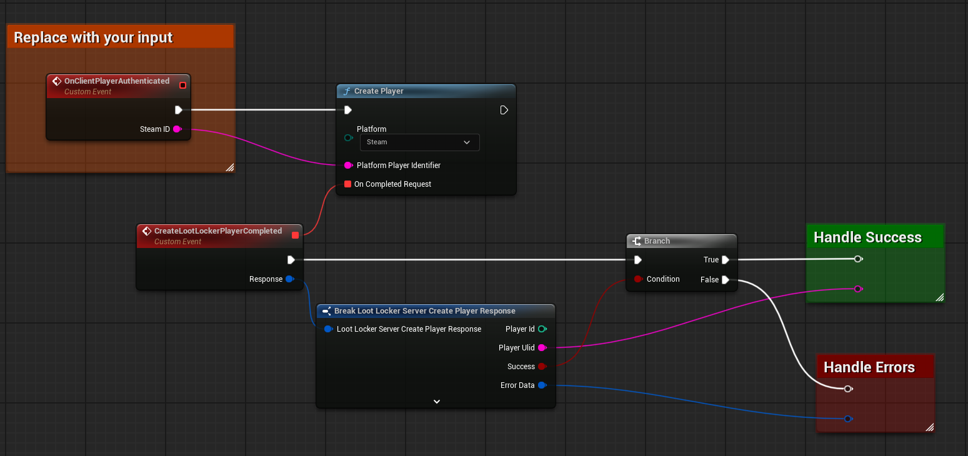Screen dimensions: 968x456
Task: Select the Handle Success comment box title
Action: click(x=867, y=237)
